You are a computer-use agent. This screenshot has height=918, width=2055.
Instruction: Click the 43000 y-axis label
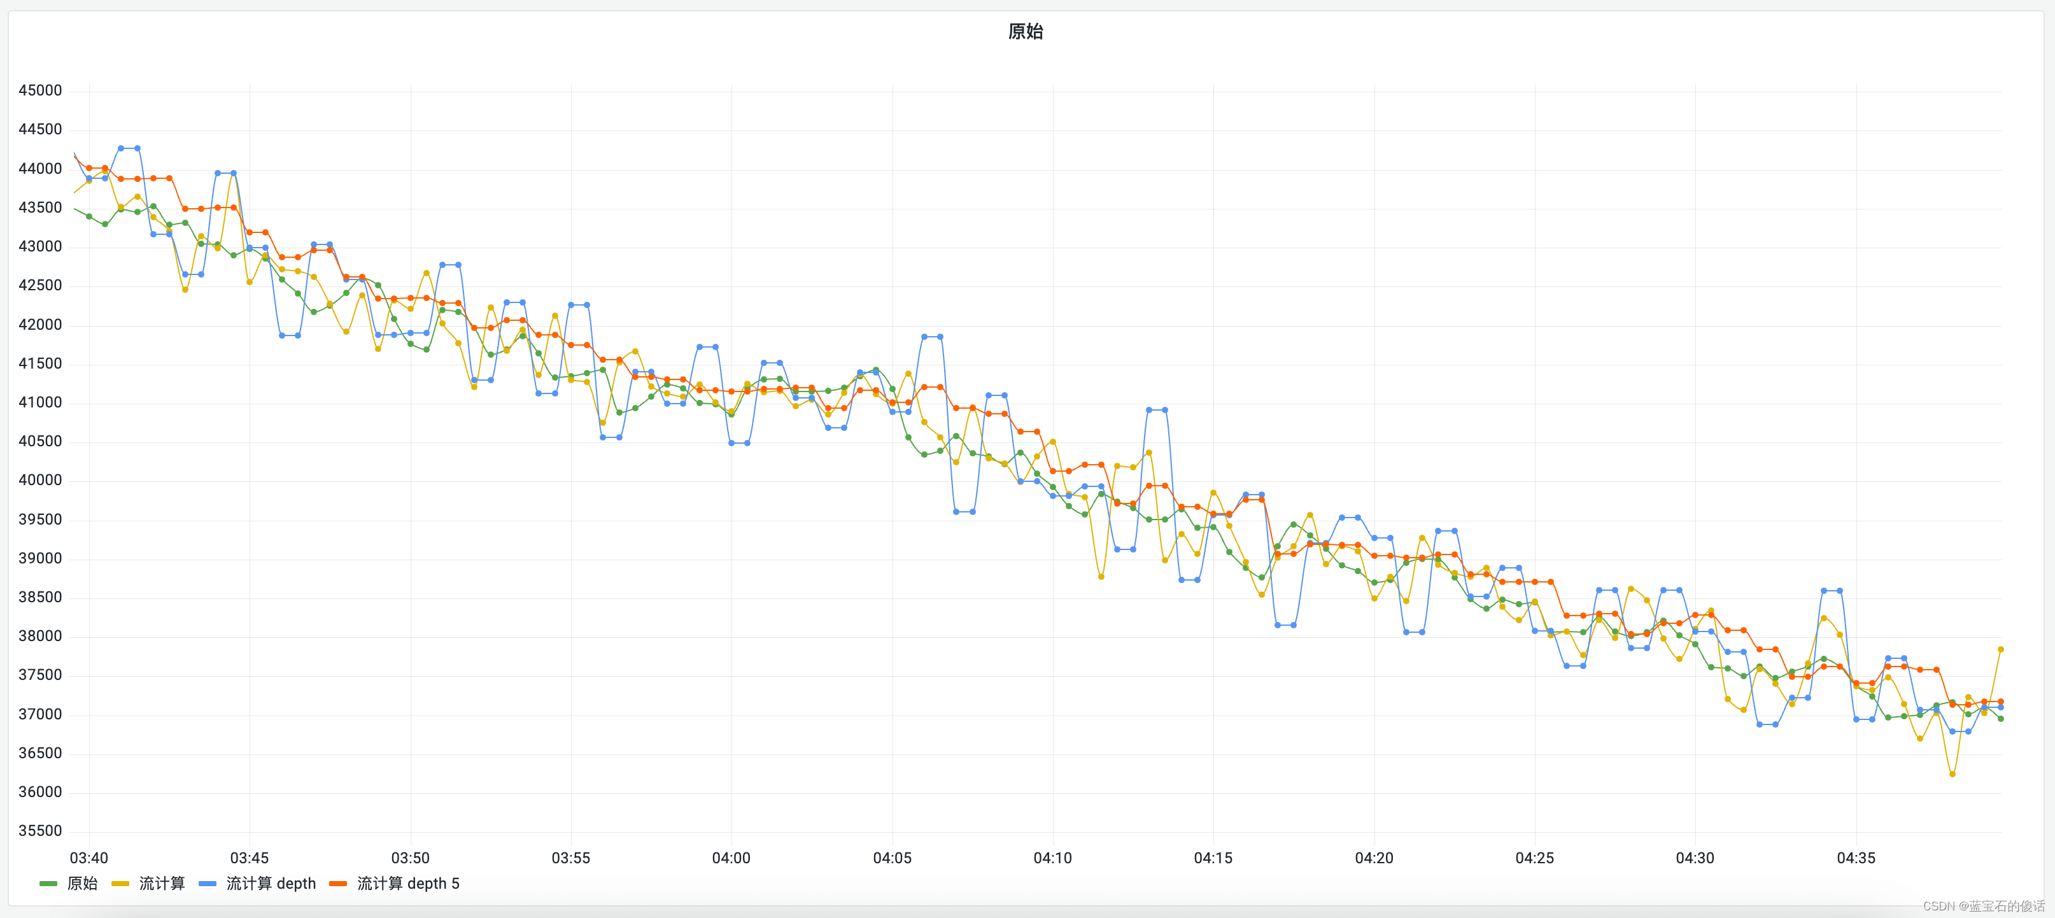click(40, 246)
